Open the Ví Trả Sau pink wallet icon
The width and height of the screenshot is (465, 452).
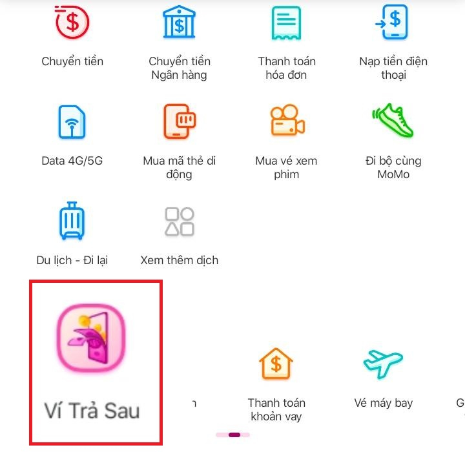click(x=91, y=338)
